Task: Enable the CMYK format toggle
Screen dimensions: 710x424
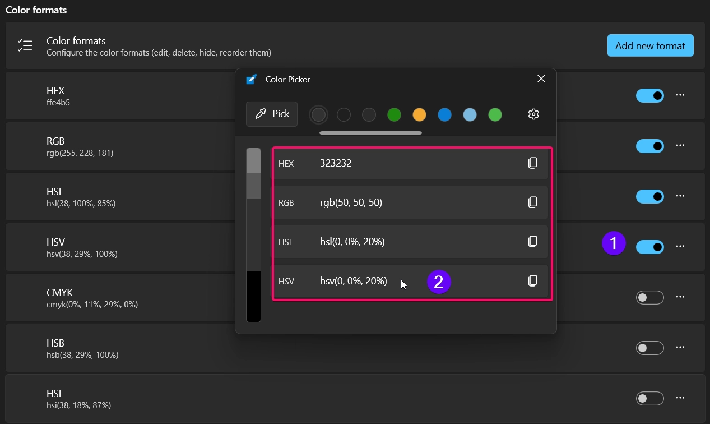Action: tap(650, 298)
